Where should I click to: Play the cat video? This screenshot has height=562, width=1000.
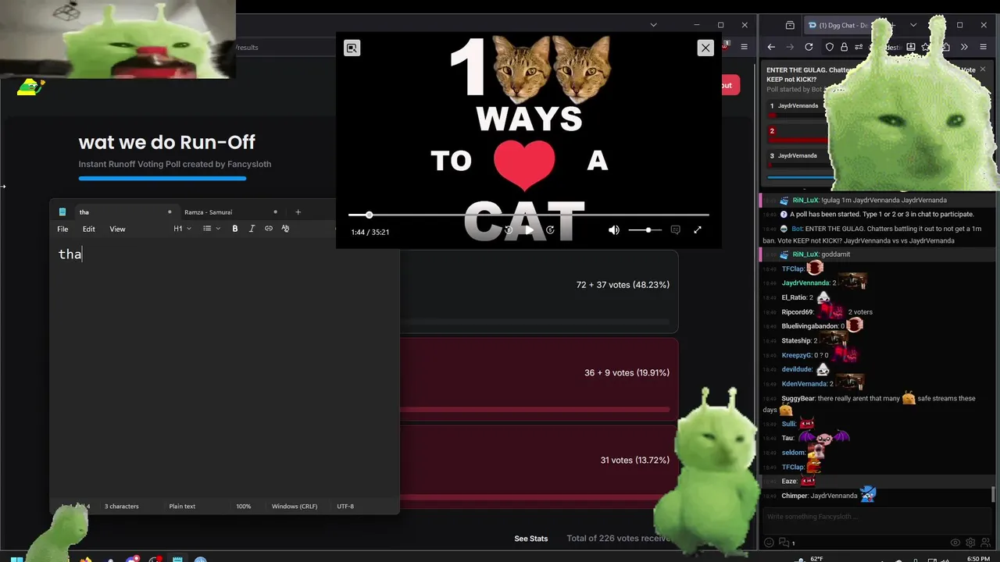tap(529, 230)
